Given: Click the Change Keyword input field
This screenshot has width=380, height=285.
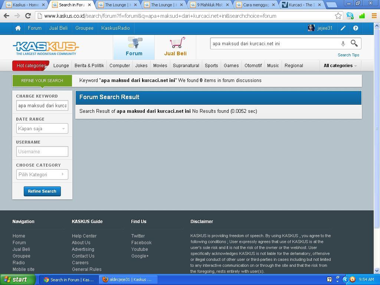Looking at the screenshot, I should (42, 105).
